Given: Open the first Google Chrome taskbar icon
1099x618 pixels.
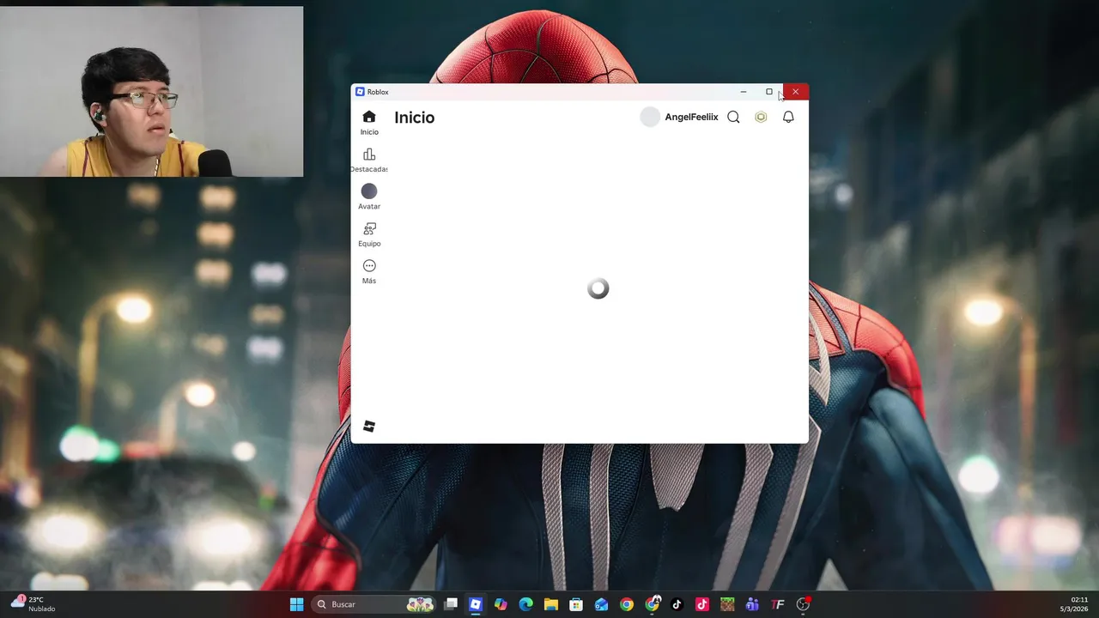Looking at the screenshot, I should tap(627, 604).
